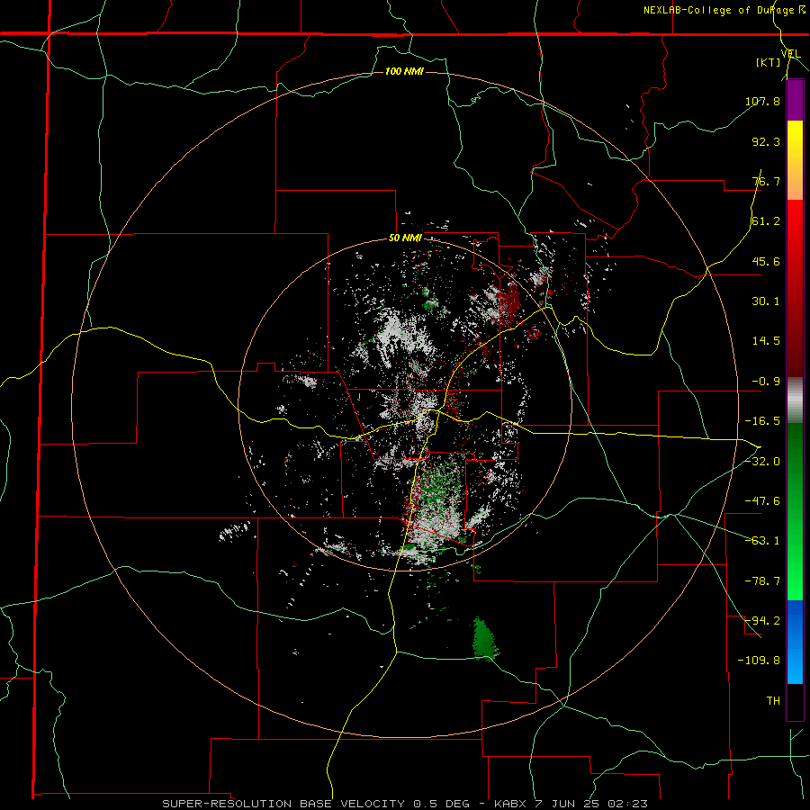Click the 100 NMI range ring label
Viewport: 810px width, 810px height.
pyautogui.click(x=404, y=71)
